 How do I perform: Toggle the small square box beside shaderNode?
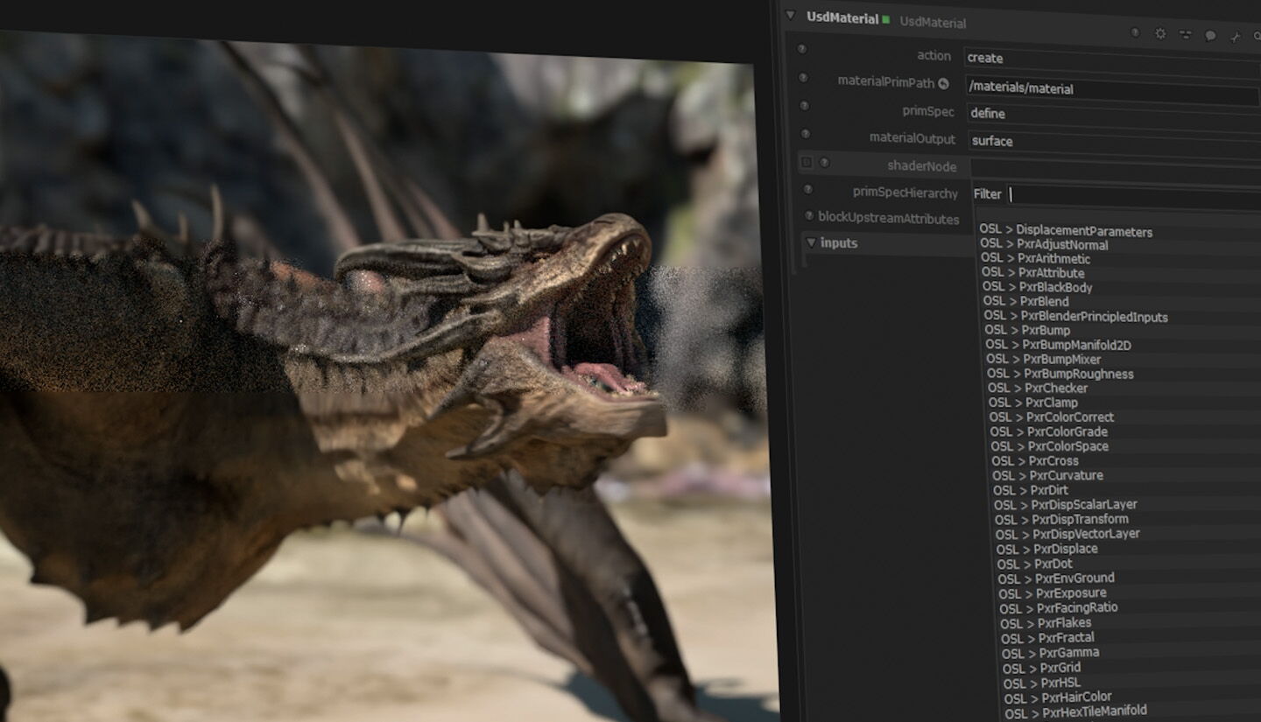coord(807,163)
